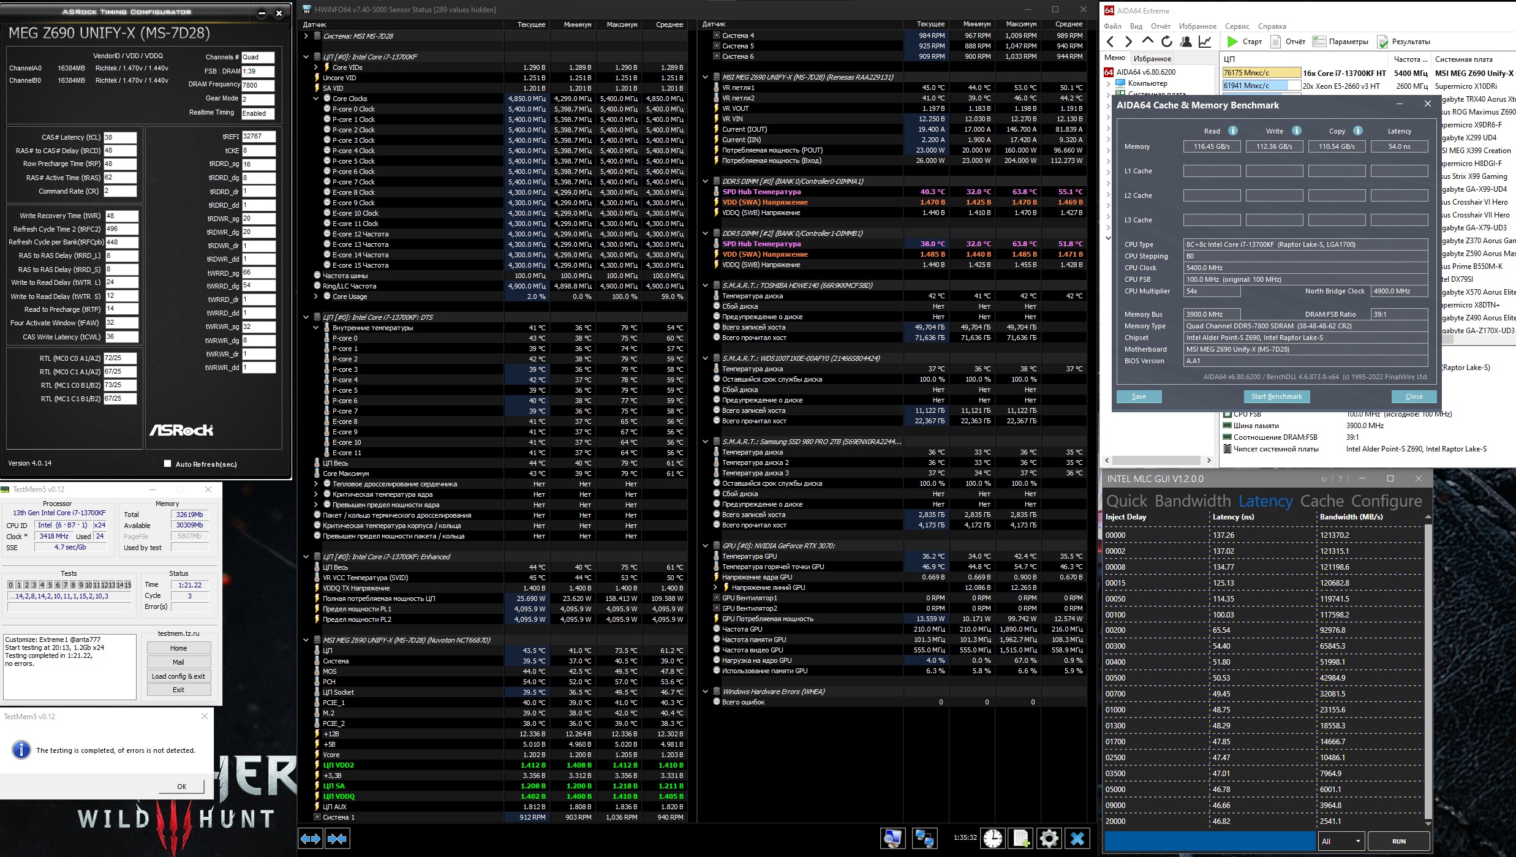Open HWiNFO logging file icon
The width and height of the screenshot is (1516, 857).
click(1021, 839)
